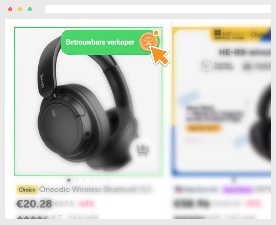
Task: Select the first image carousel dot
Action: pos(69,180)
